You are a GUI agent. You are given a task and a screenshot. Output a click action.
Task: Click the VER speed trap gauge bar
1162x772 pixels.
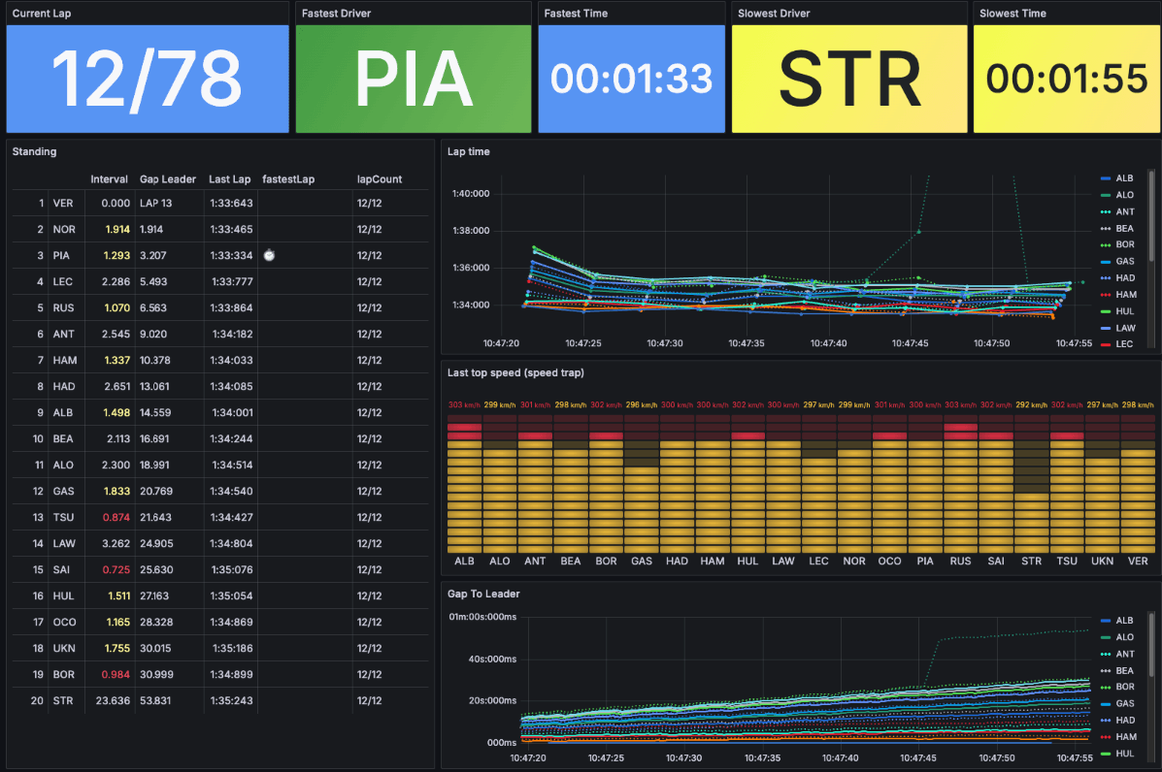tap(1138, 484)
